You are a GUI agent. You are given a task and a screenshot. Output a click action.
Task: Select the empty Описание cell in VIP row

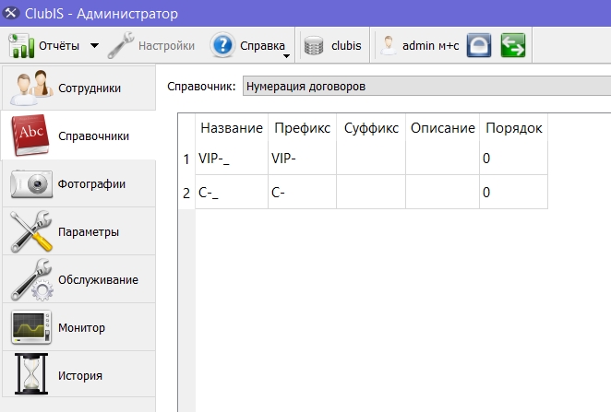tap(443, 159)
